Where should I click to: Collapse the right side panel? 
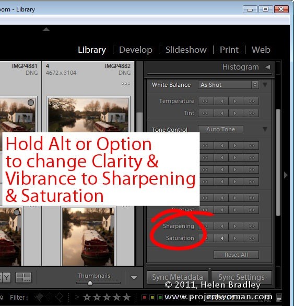[x=286, y=175]
